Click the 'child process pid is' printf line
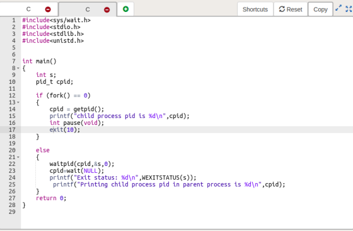The height and width of the screenshot is (231, 353). click(120, 116)
